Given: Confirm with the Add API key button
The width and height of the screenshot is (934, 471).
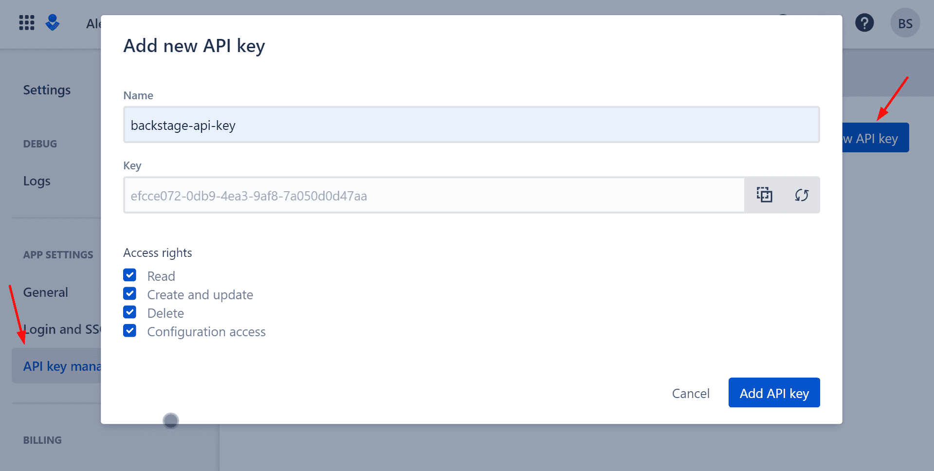Looking at the screenshot, I should pyautogui.click(x=774, y=393).
